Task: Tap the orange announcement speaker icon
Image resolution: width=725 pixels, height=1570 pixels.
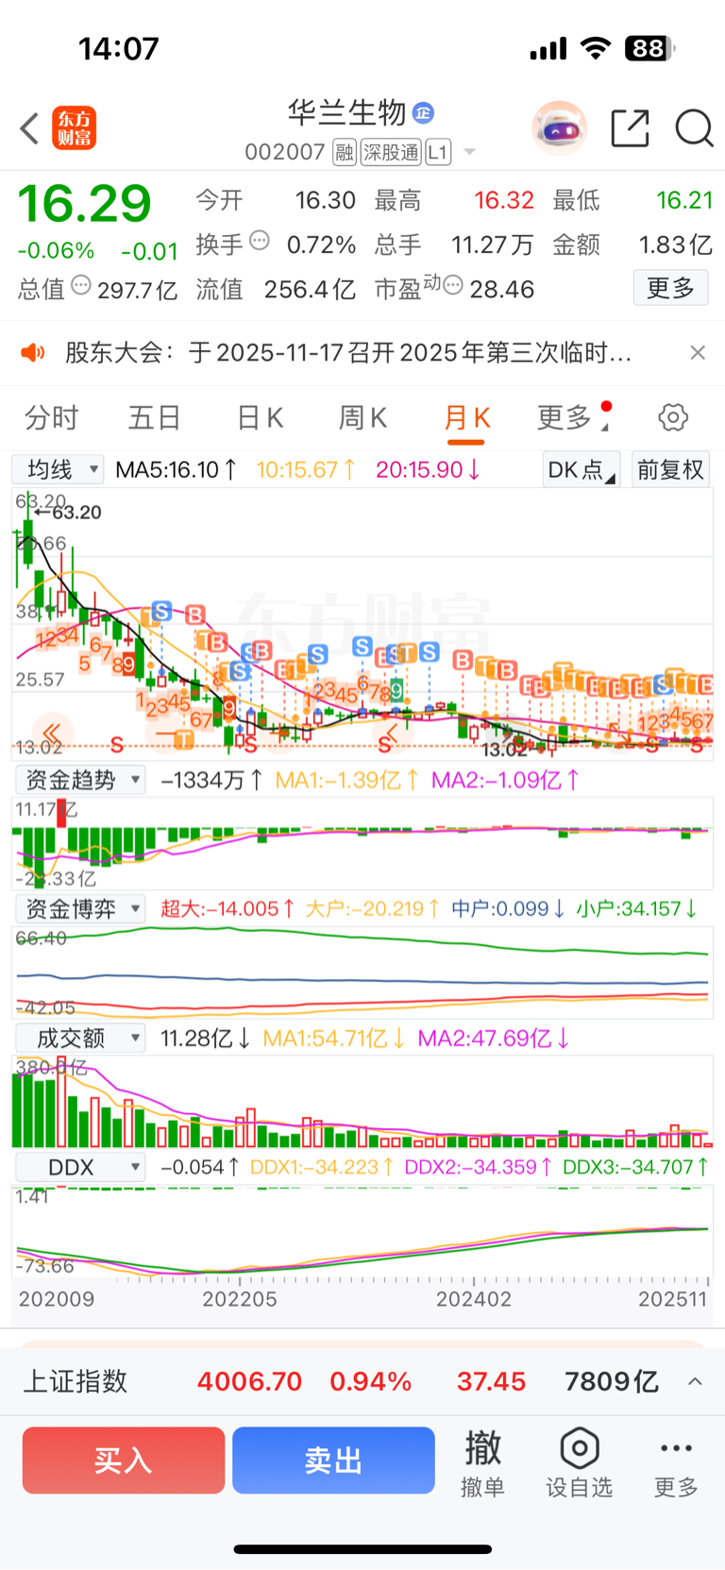Action: [x=33, y=353]
